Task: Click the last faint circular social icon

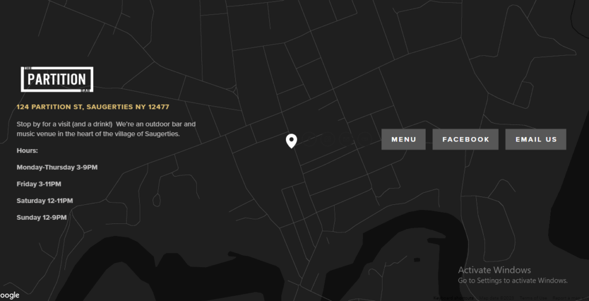Action: [365, 139]
